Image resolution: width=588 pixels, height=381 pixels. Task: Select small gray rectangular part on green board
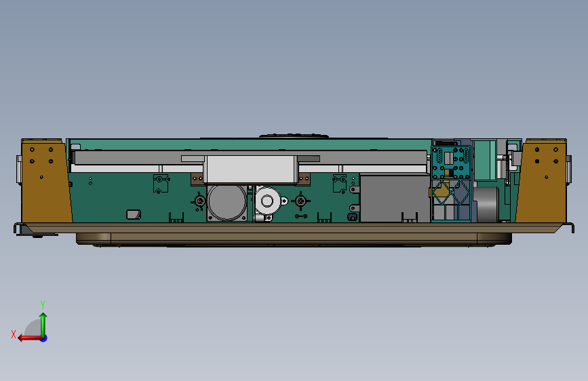[134, 214]
